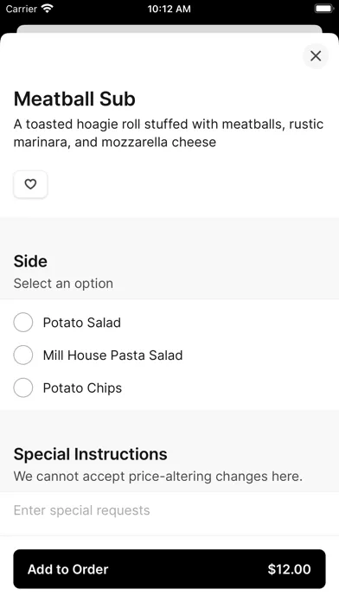Tap the Potato Salad label text
Image resolution: width=339 pixels, height=602 pixels.
pyautogui.click(x=82, y=323)
